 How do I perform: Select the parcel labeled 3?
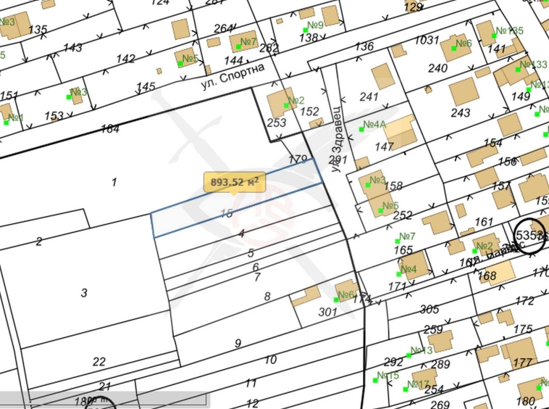pyautogui.click(x=84, y=293)
